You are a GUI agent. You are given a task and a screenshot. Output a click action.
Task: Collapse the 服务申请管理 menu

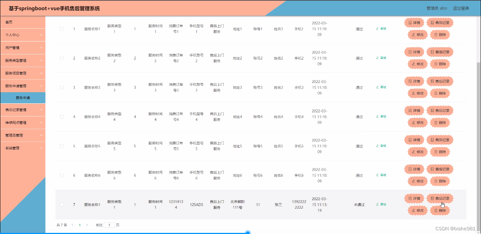(23, 85)
